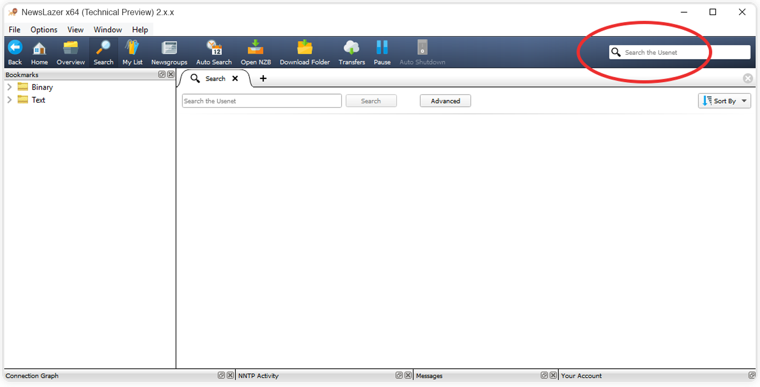Expand the Text bookmarks folder

(9, 100)
